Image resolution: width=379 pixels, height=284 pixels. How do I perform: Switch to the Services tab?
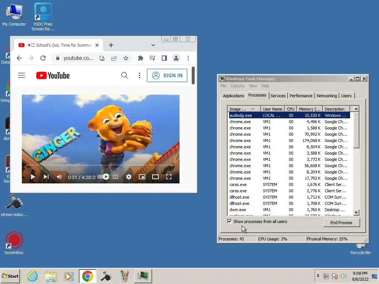(x=278, y=96)
